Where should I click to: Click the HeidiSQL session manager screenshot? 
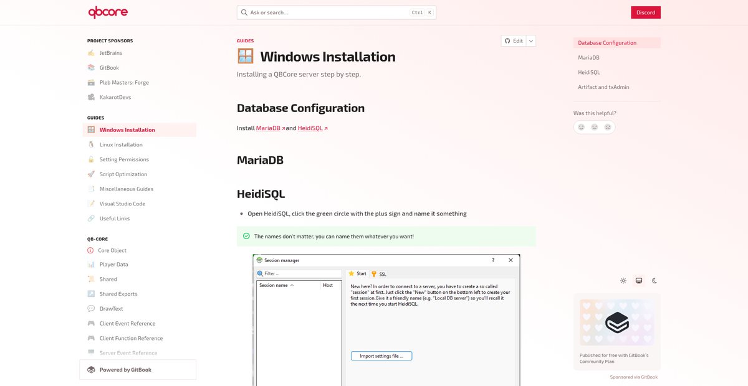pos(386,320)
